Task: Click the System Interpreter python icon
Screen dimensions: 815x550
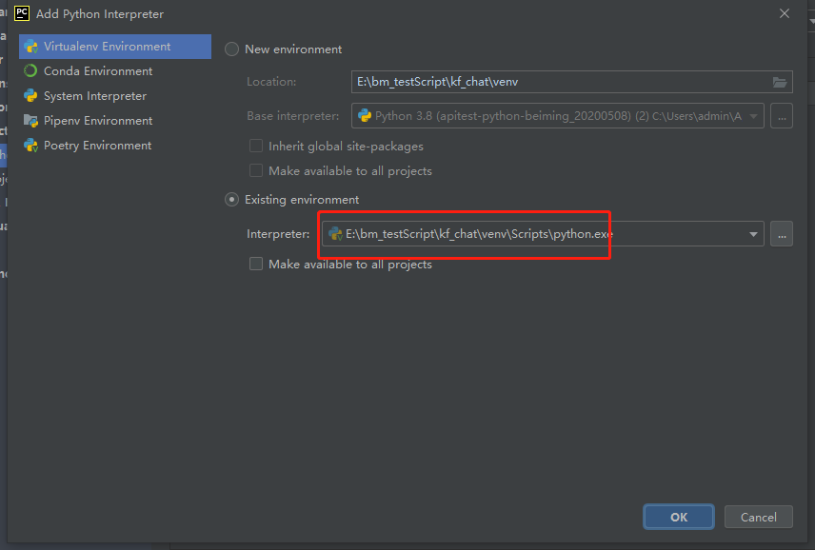Action: (x=30, y=95)
